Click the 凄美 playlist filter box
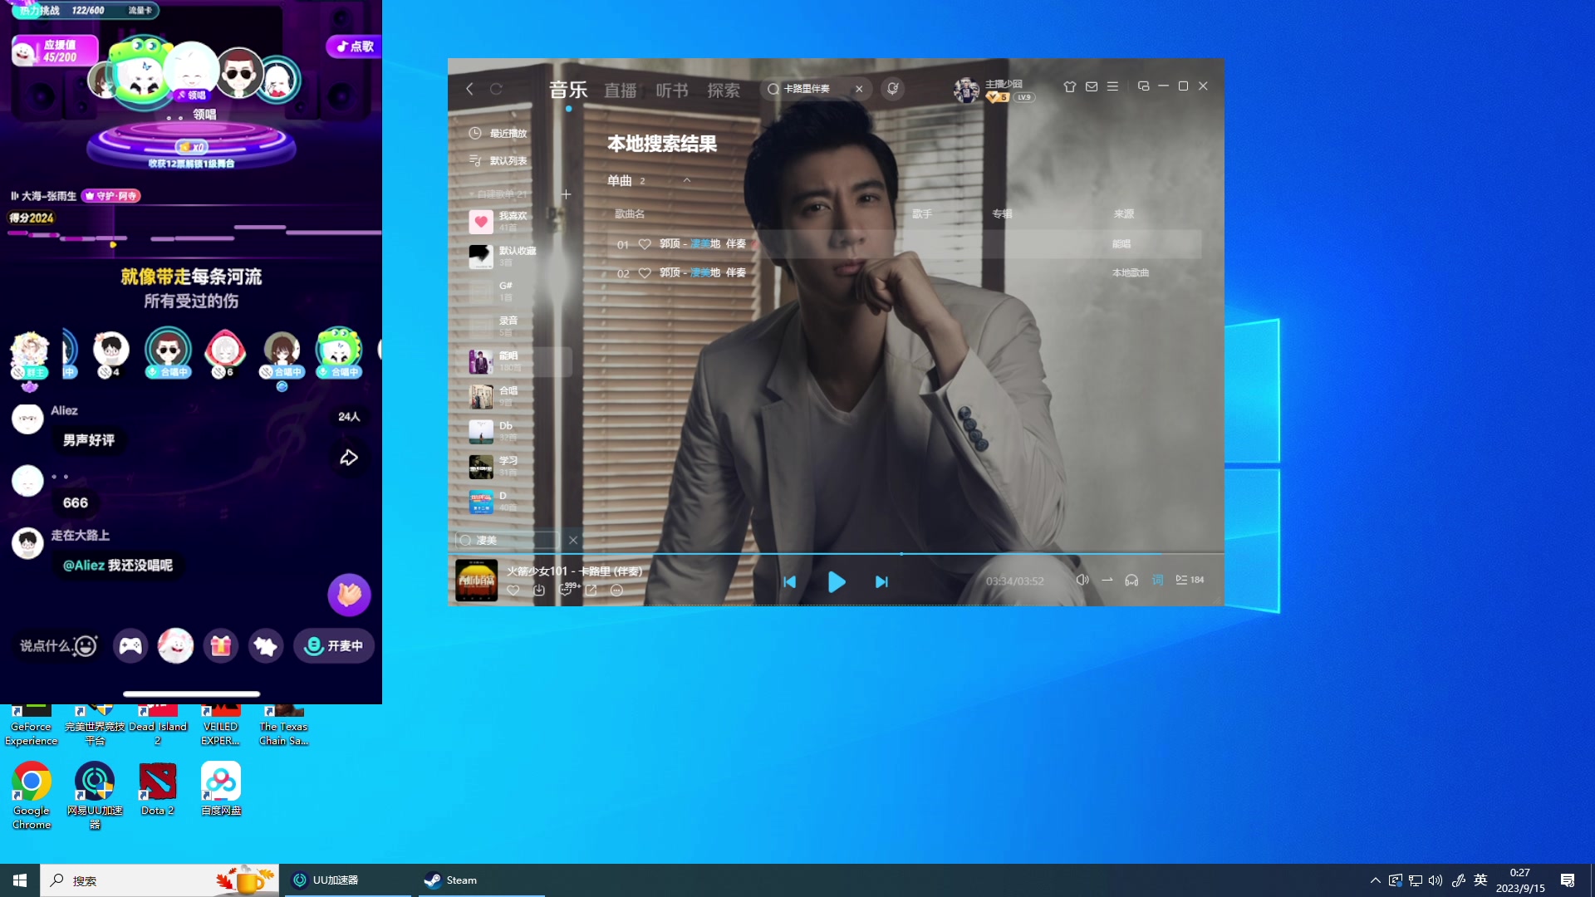The height and width of the screenshot is (897, 1595). pyautogui.click(x=508, y=540)
